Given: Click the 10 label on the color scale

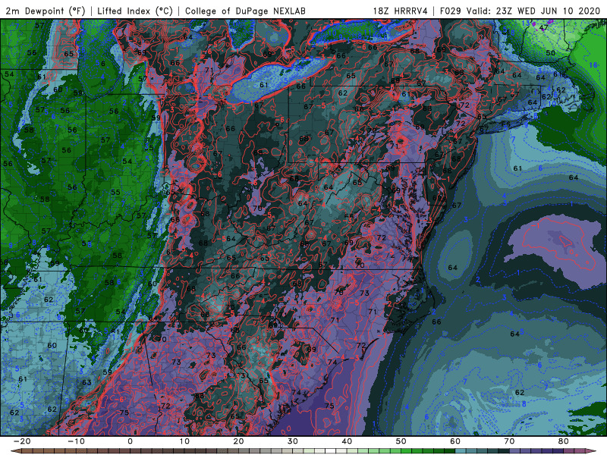Looking at the screenshot, I should coord(184,441).
